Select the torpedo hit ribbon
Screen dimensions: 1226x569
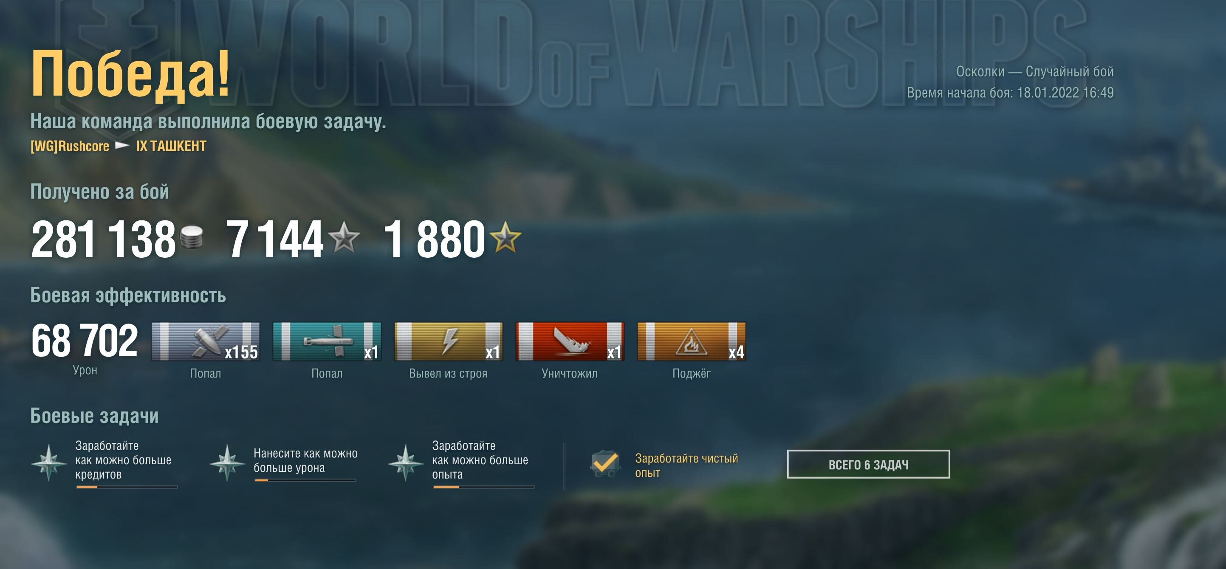point(327,341)
